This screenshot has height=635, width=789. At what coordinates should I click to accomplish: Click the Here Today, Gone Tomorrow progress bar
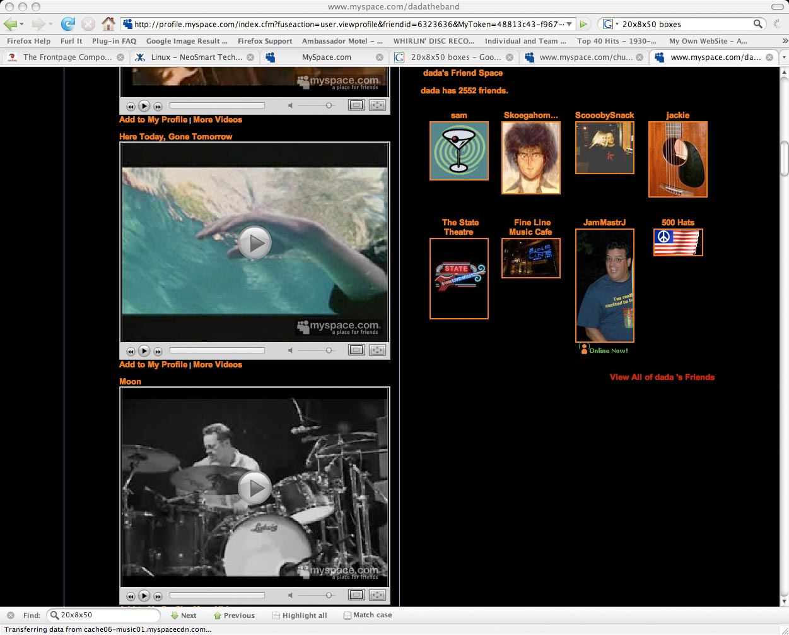pos(217,350)
